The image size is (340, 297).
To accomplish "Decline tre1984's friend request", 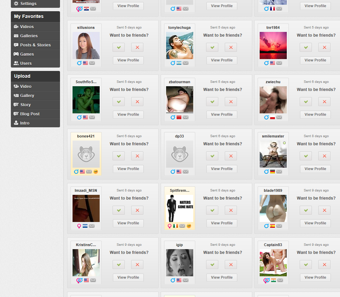I will [324, 47].
